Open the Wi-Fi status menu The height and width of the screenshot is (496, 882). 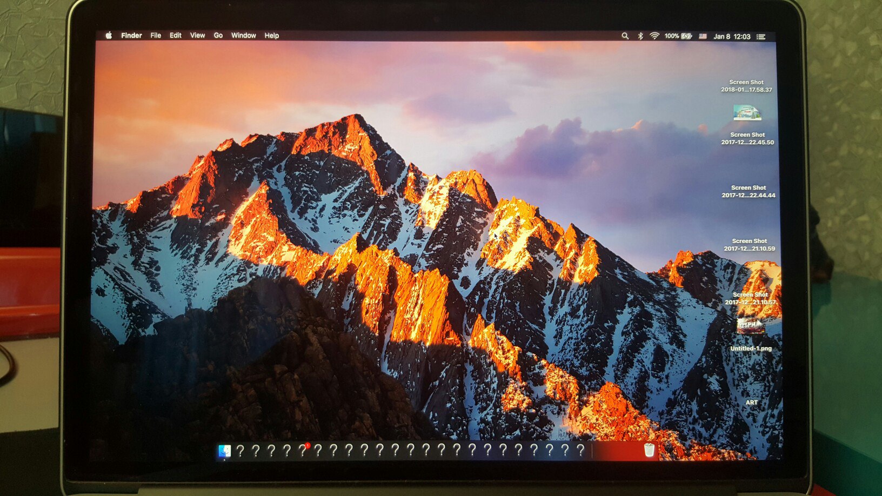[x=654, y=36]
